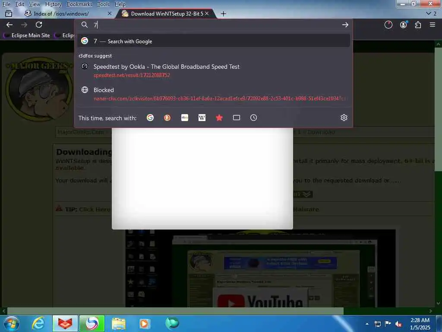
Task: Select Speedtest by Ookla suggestion
Action: tap(213, 70)
